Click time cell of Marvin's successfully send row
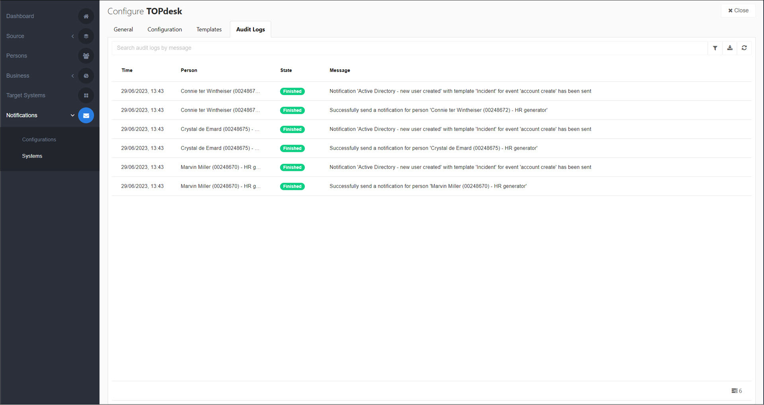The height and width of the screenshot is (405, 764). pyautogui.click(x=142, y=186)
